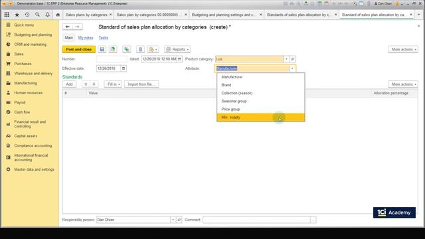Expand the Product category dropdown arrow
Screen dimensions: 425x239
pyautogui.click(x=286, y=59)
